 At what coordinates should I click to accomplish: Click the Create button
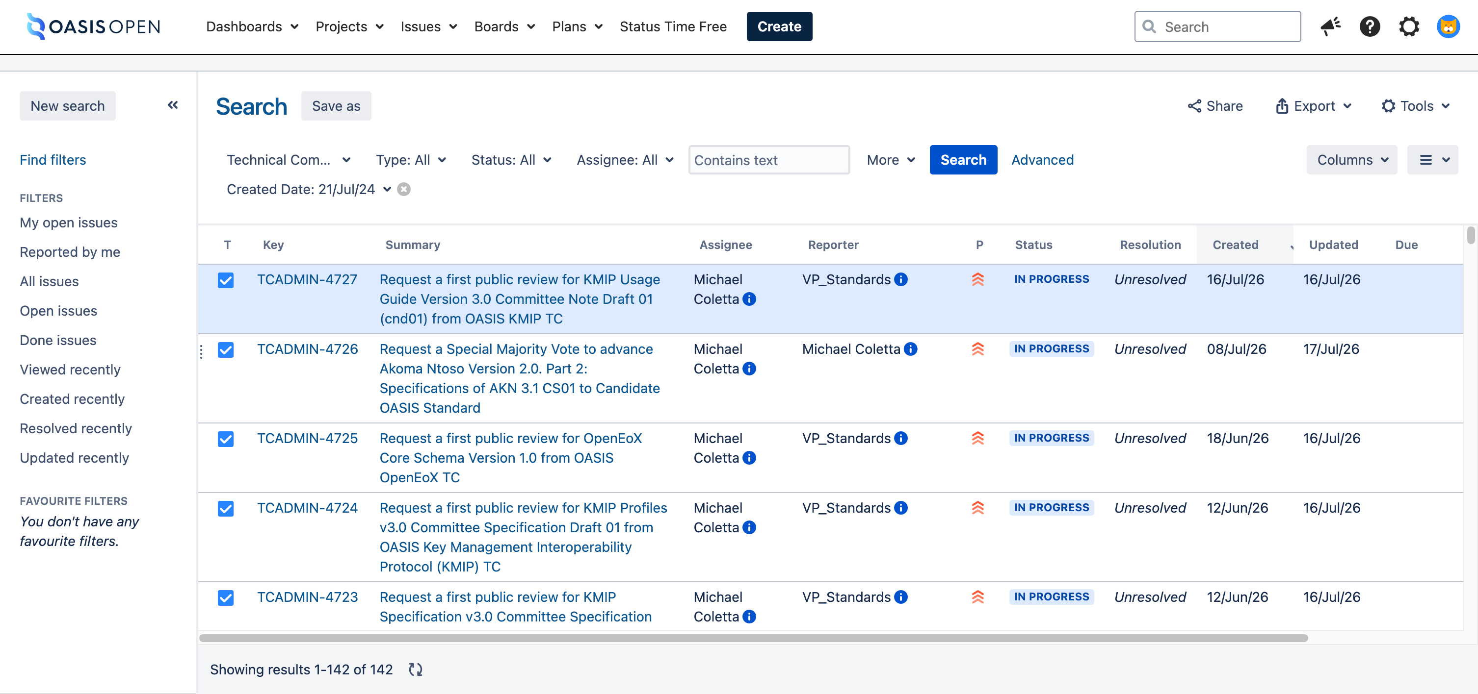coord(779,26)
